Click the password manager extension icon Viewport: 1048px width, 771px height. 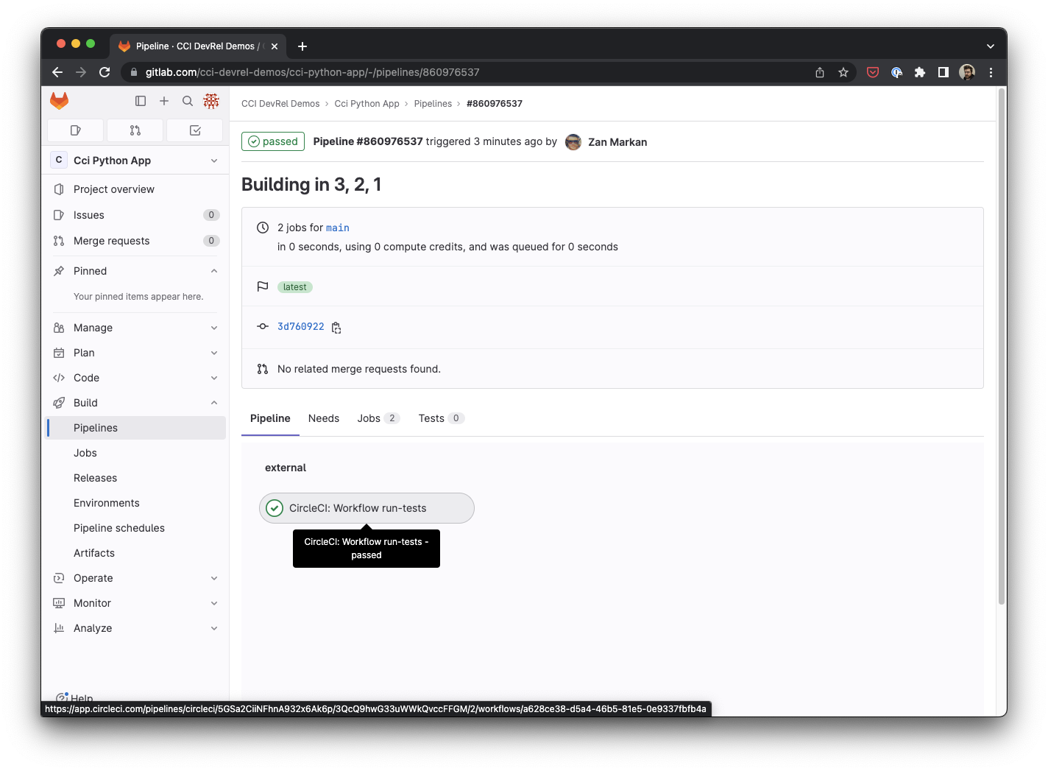(896, 72)
